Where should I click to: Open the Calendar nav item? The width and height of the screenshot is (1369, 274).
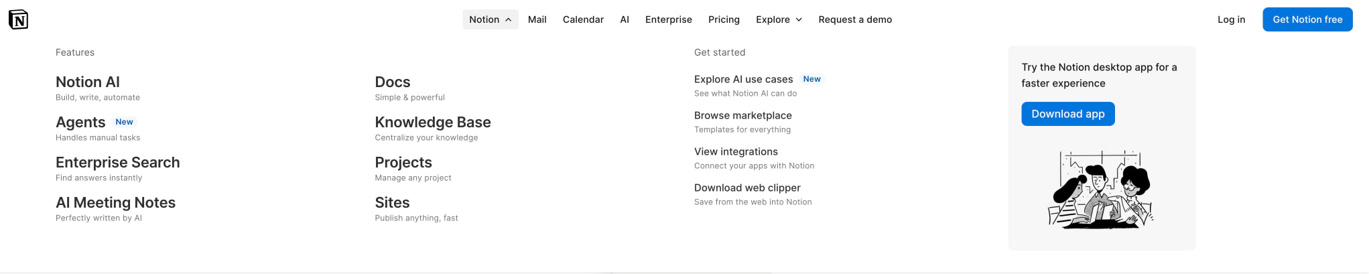pyautogui.click(x=583, y=19)
